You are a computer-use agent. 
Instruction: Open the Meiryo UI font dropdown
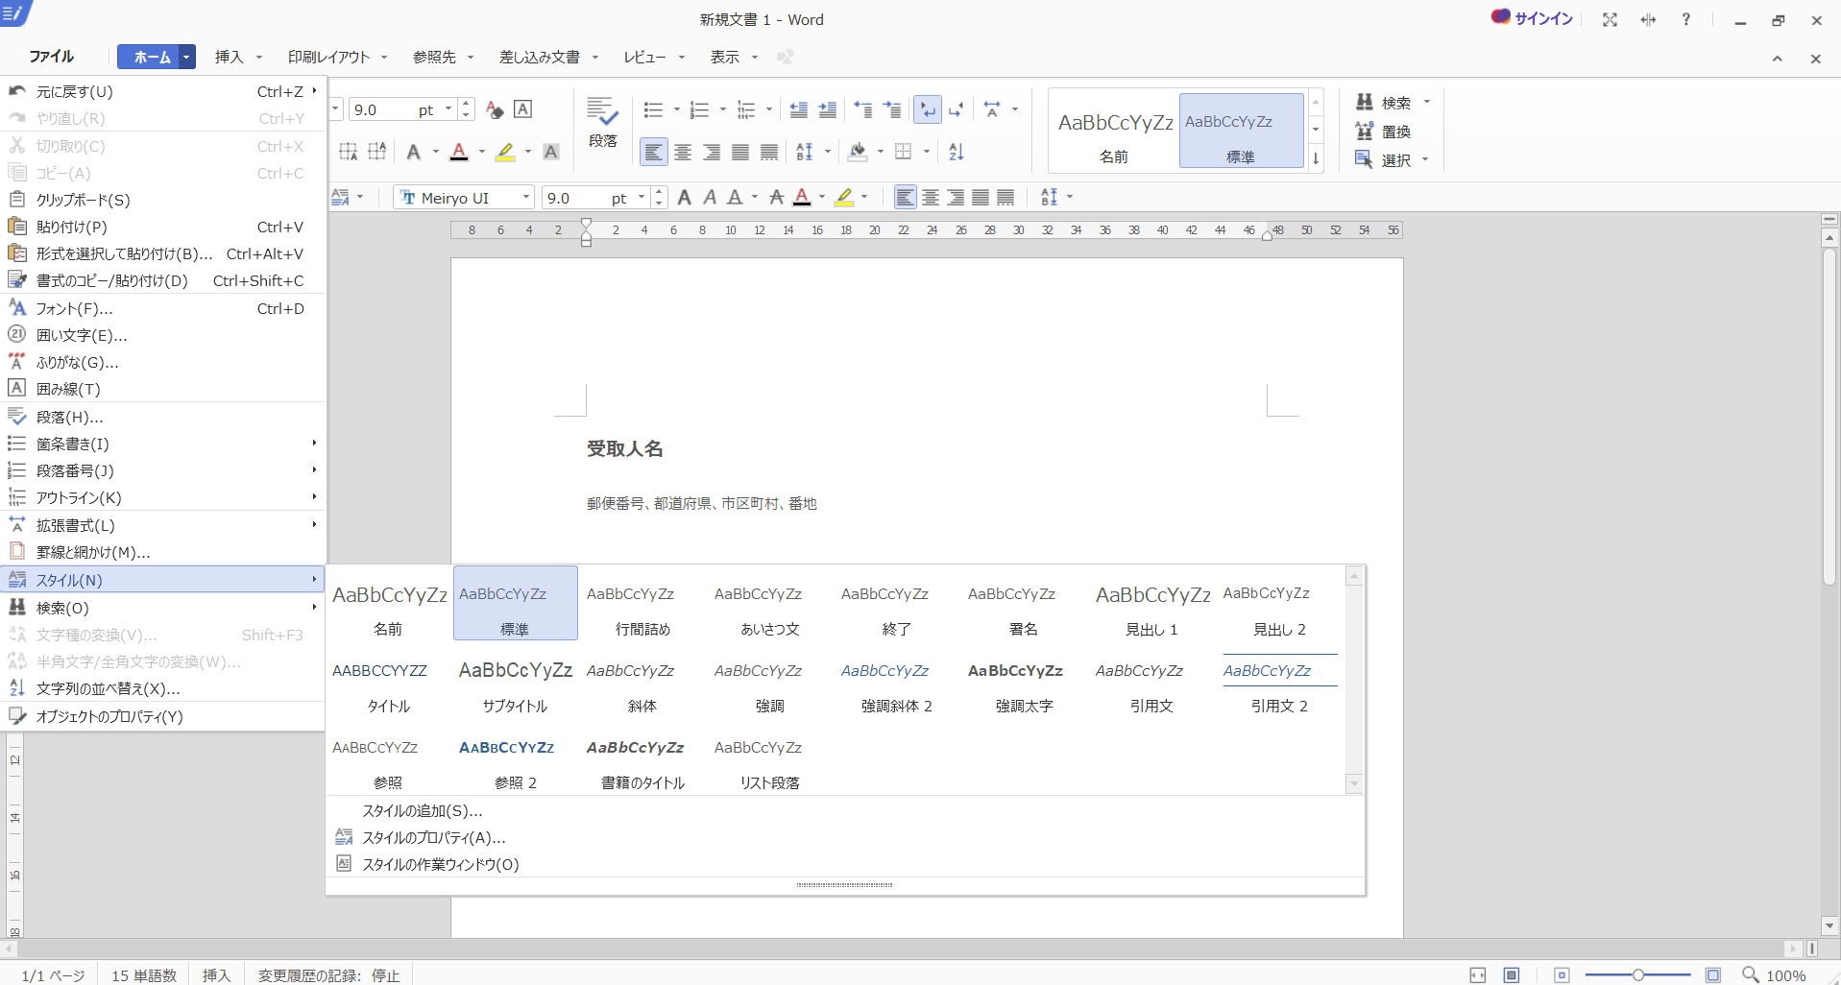[526, 198]
